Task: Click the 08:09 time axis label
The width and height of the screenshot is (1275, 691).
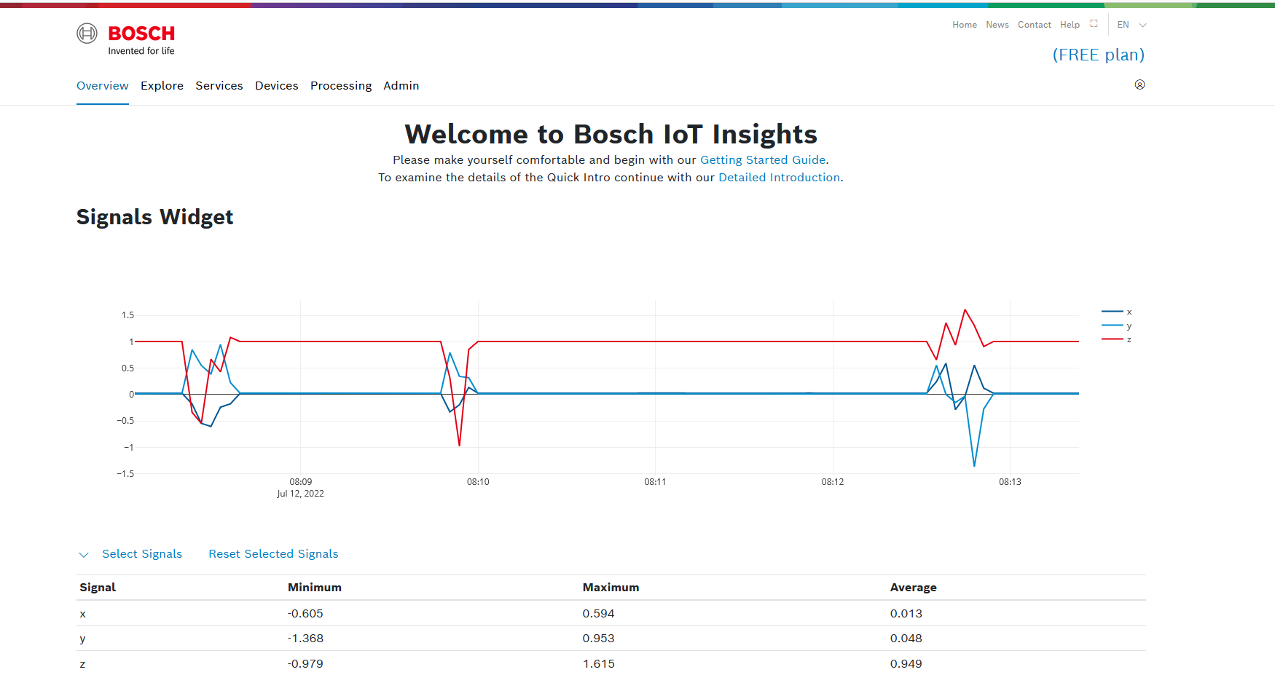Action: (301, 482)
